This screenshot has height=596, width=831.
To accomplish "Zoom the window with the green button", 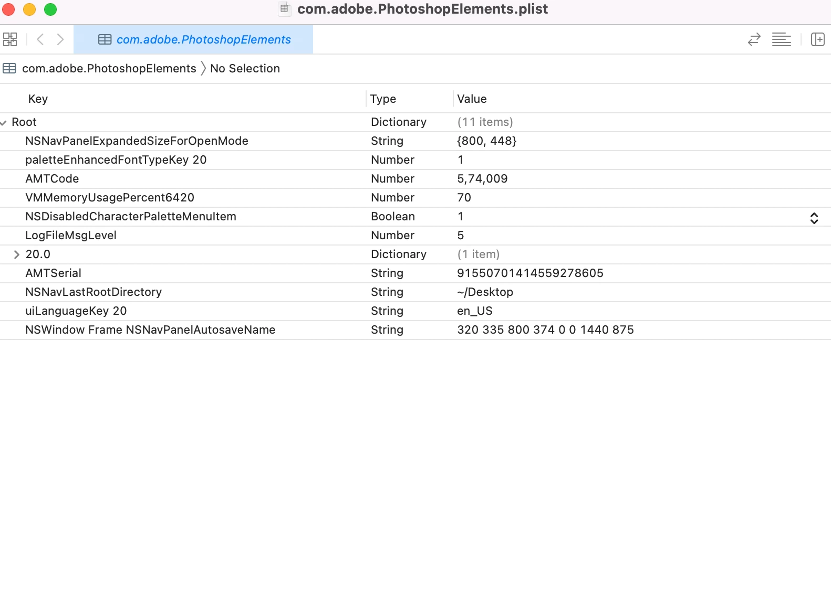I will click(x=50, y=9).
